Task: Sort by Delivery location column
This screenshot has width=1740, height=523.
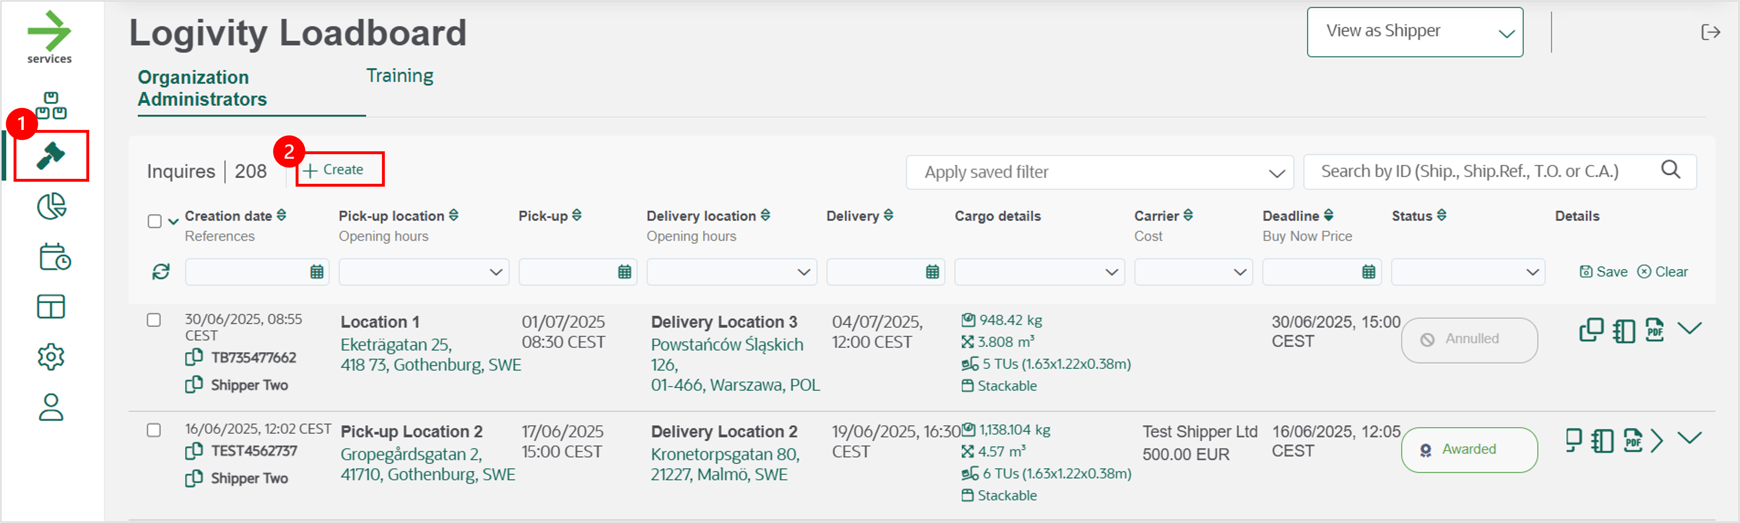Action: click(x=765, y=215)
